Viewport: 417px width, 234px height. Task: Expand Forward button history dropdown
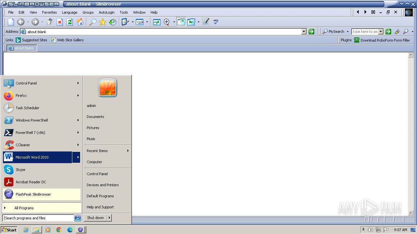coord(42,22)
